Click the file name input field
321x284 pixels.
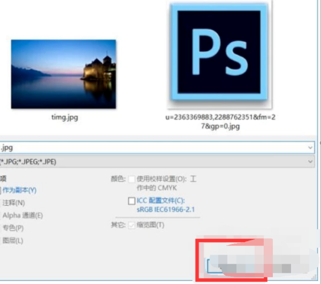click(157, 147)
